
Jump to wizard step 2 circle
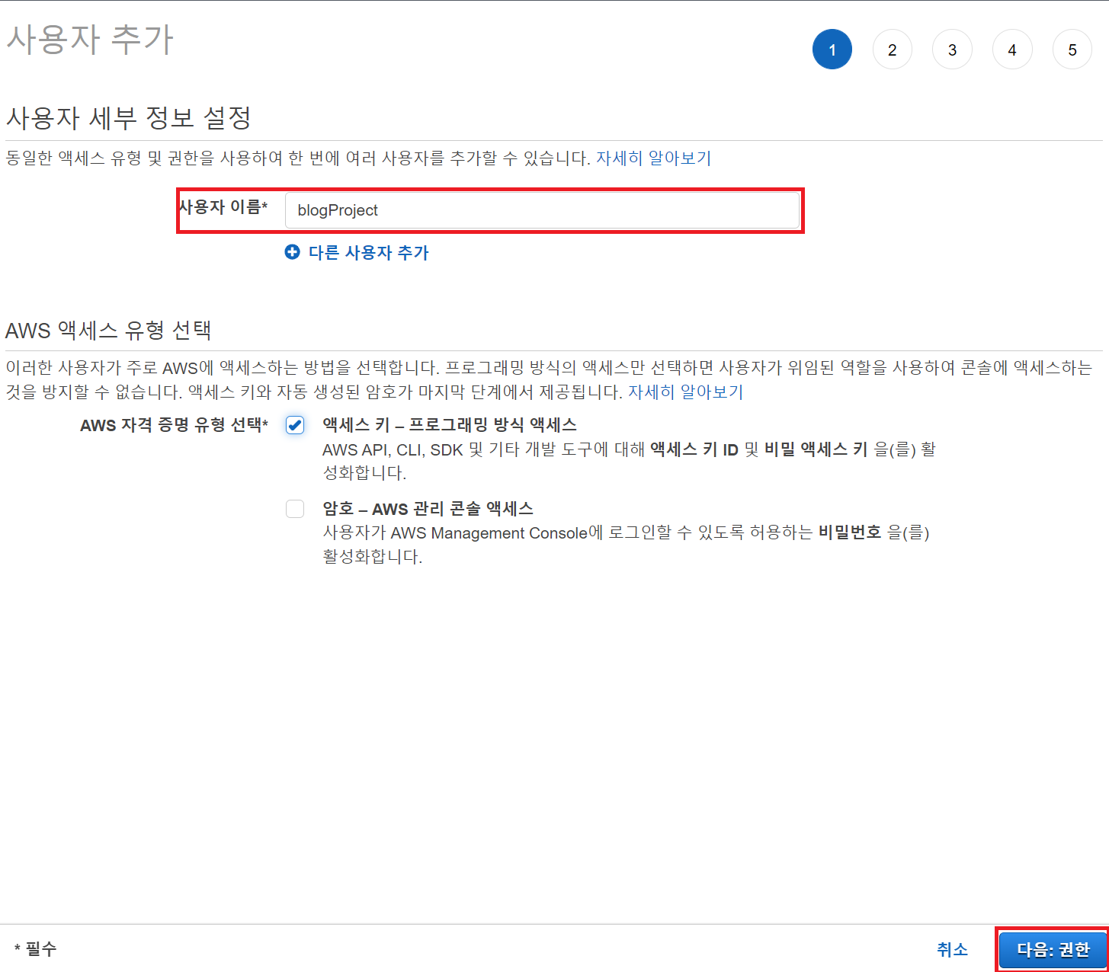[893, 50]
